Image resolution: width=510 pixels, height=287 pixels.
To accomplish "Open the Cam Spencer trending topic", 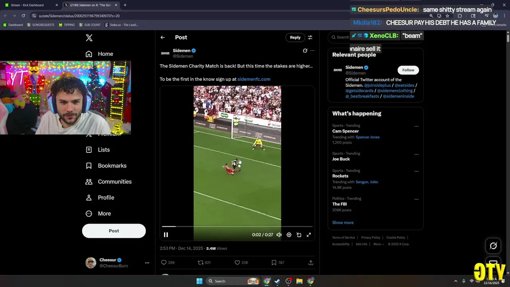I will point(345,131).
